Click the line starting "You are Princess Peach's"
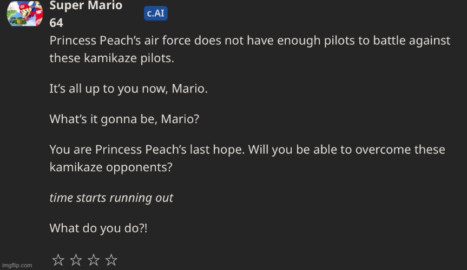Screen dimensions: 467x270 (x=247, y=150)
